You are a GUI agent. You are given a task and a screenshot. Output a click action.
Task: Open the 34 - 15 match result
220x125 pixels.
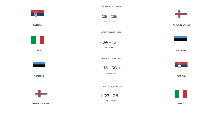(109, 42)
